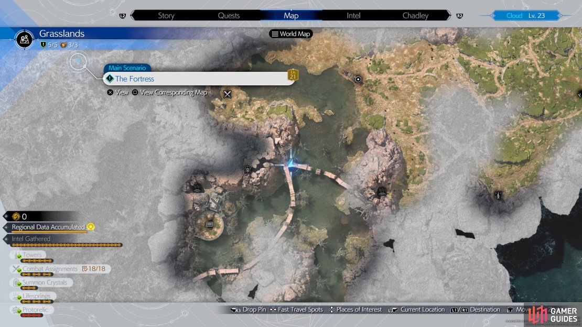
Task: Click the Main Scenario label
Action: click(127, 68)
